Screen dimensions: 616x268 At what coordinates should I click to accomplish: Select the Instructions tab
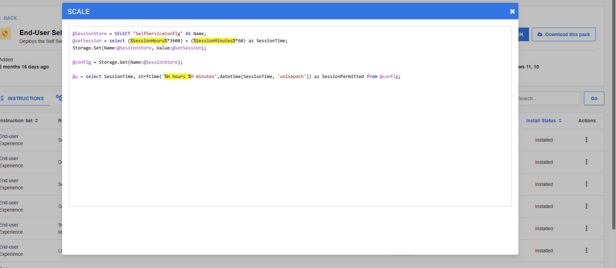click(24, 98)
